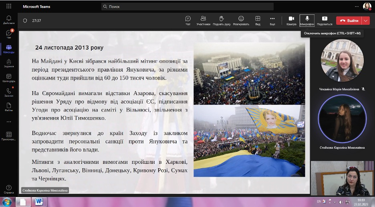Open Apps (Приложения) in sidebar
The width and height of the screenshot is (375, 207).
9,136
